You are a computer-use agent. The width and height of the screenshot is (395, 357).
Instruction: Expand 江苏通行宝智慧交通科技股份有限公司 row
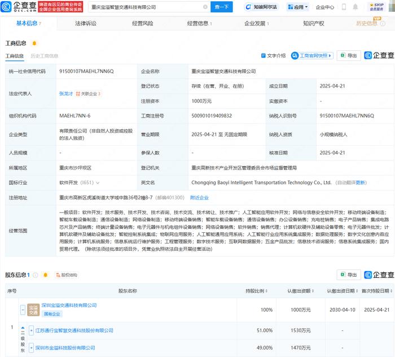(x=31, y=330)
